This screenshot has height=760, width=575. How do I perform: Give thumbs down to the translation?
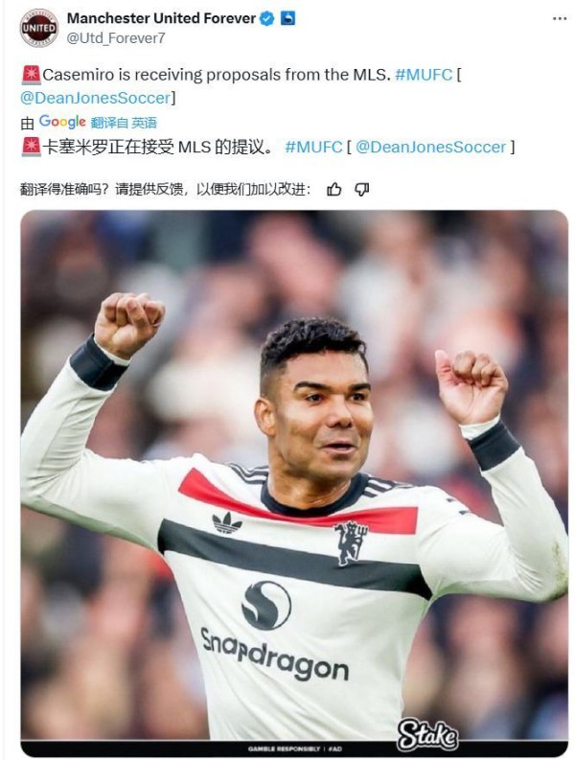[x=361, y=189]
